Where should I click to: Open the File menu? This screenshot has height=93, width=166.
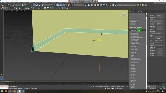pos(1,3)
